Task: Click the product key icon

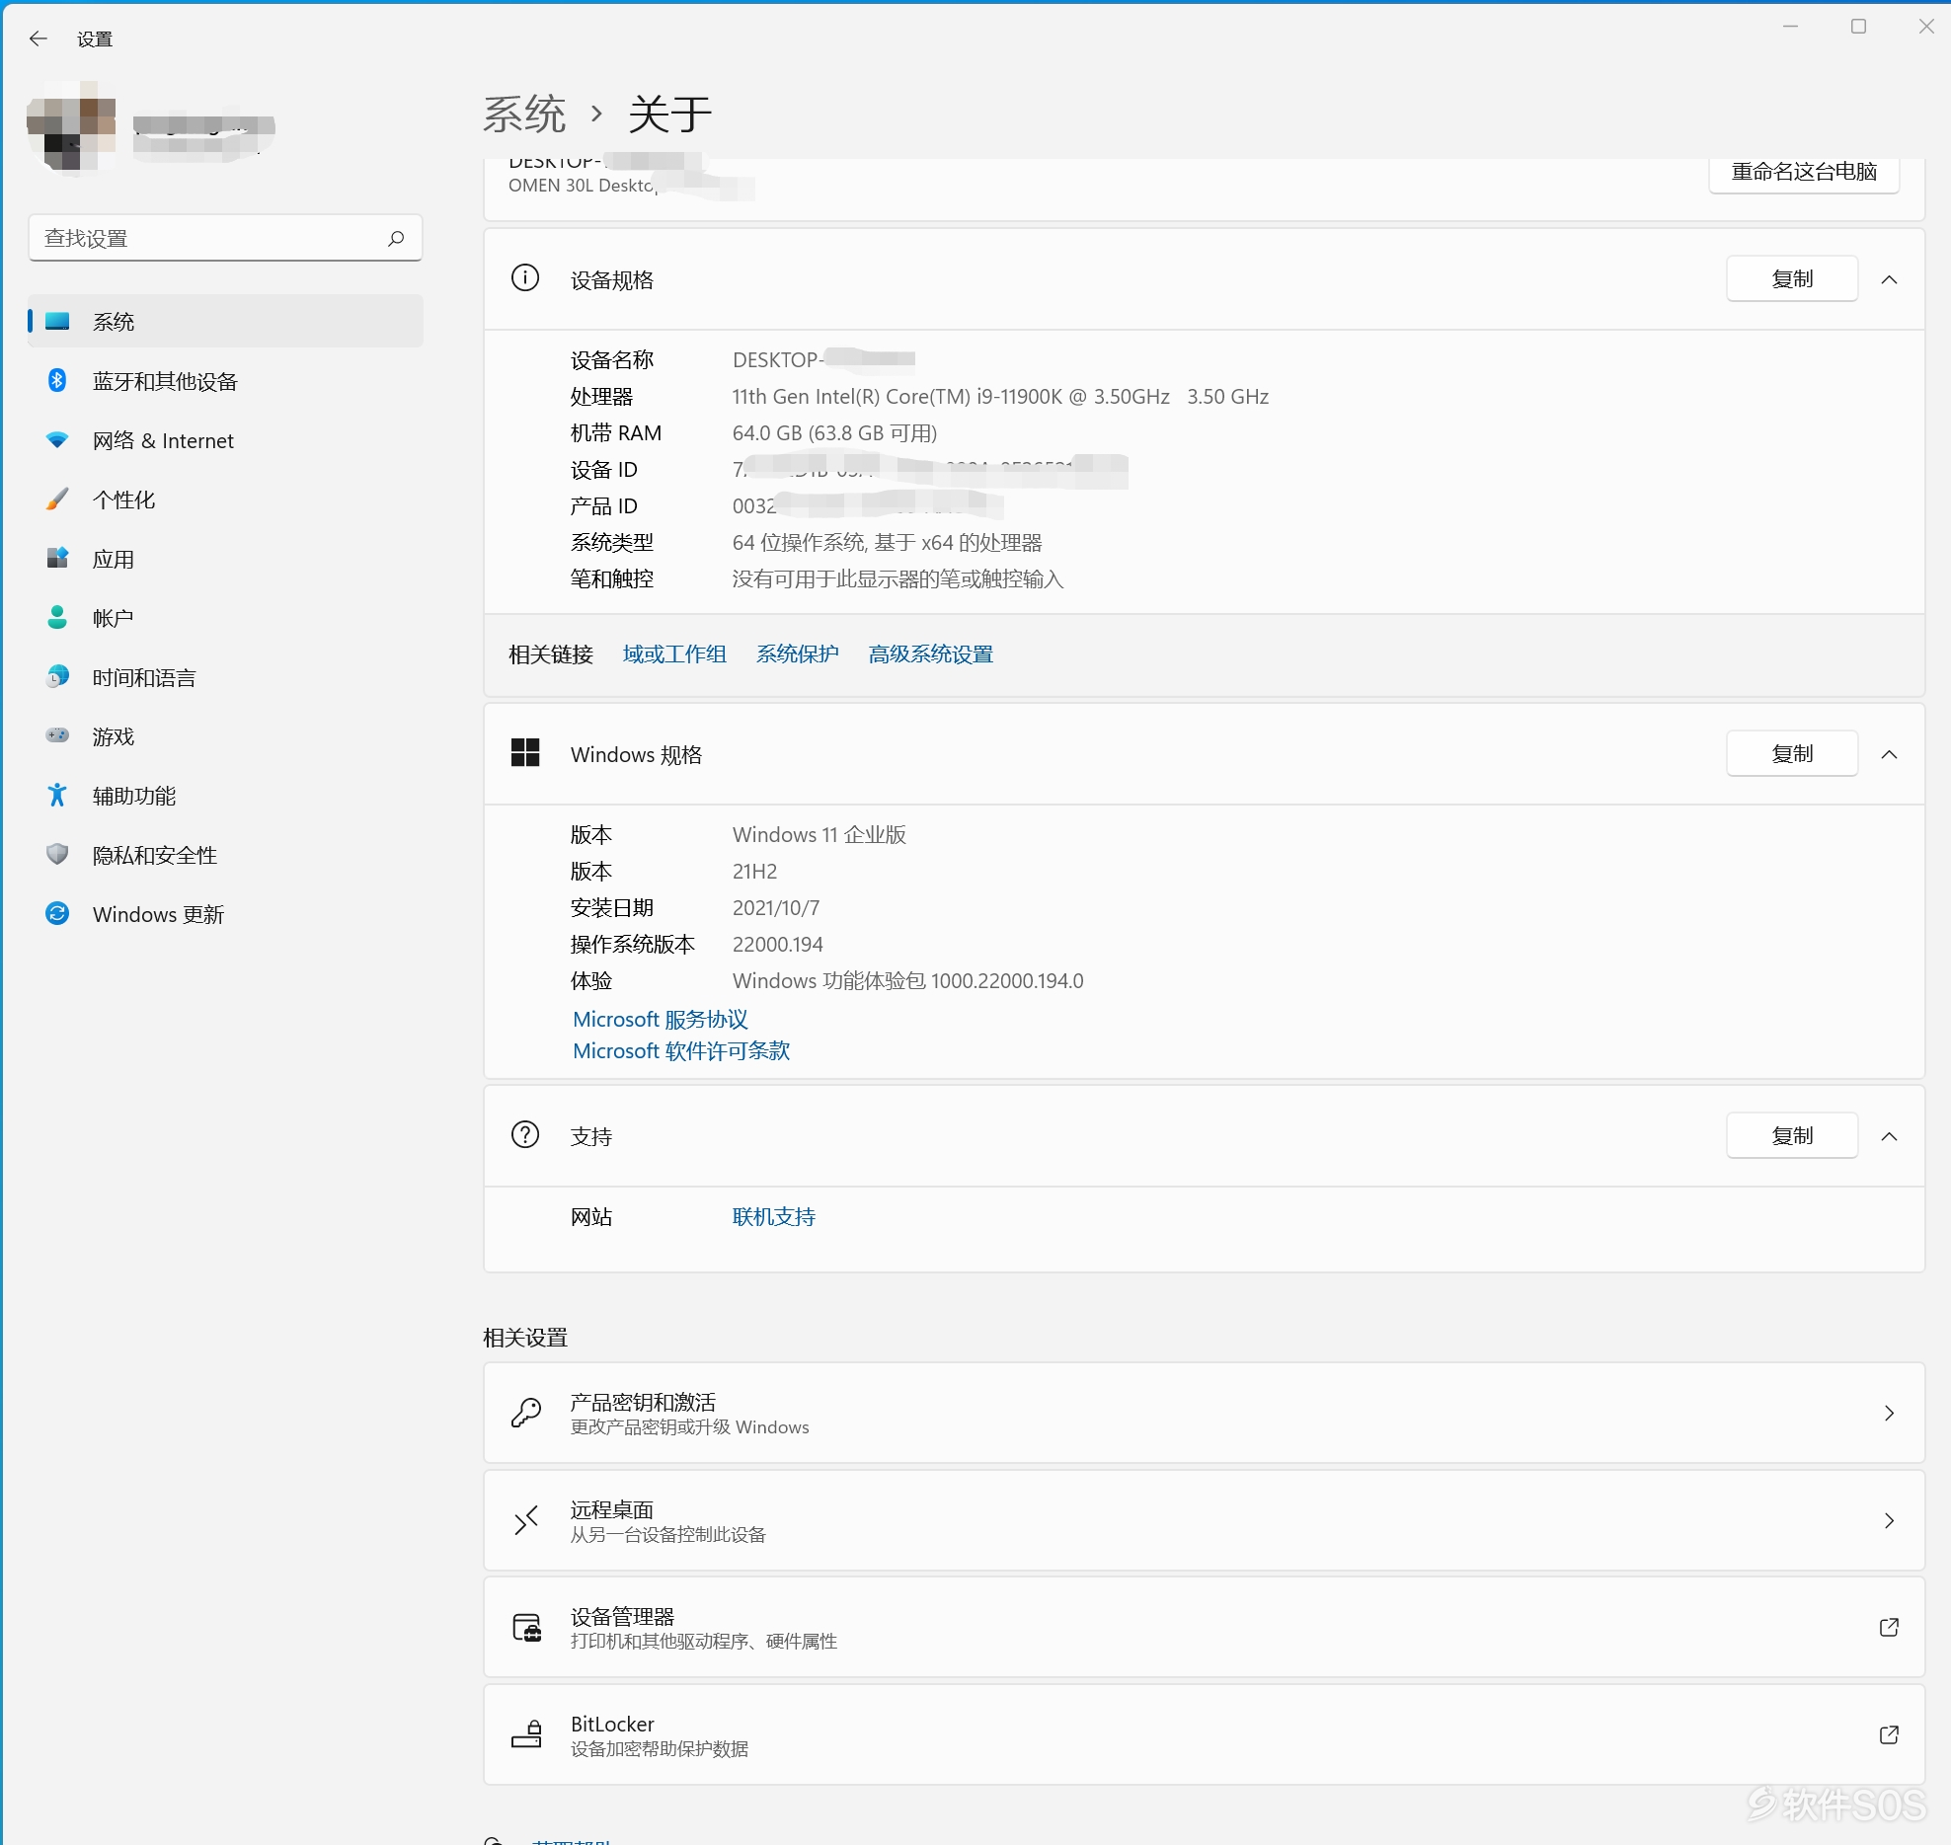Action: pyautogui.click(x=525, y=1413)
